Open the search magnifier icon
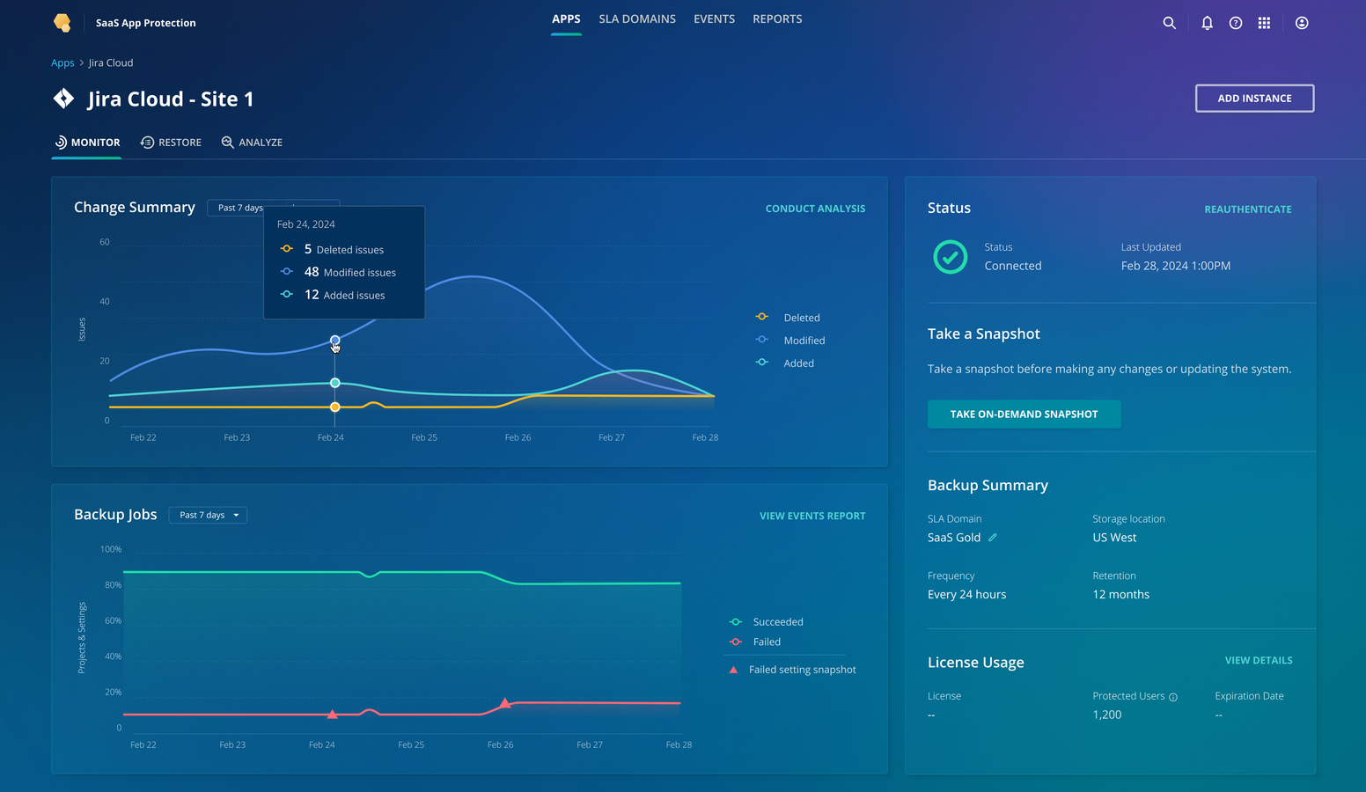The height and width of the screenshot is (792, 1366). click(x=1169, y=23)
